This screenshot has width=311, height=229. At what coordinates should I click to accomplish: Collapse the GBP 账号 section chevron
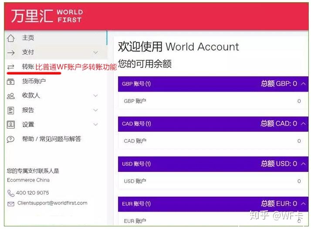(x=303, y=84)
